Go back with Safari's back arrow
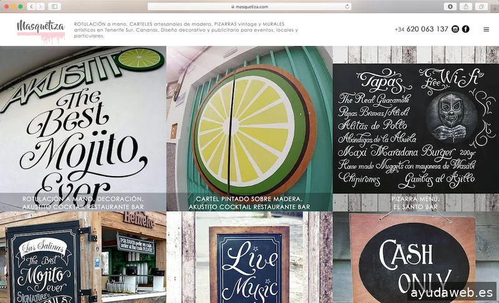The image size is (499, 303). [31, 6]
